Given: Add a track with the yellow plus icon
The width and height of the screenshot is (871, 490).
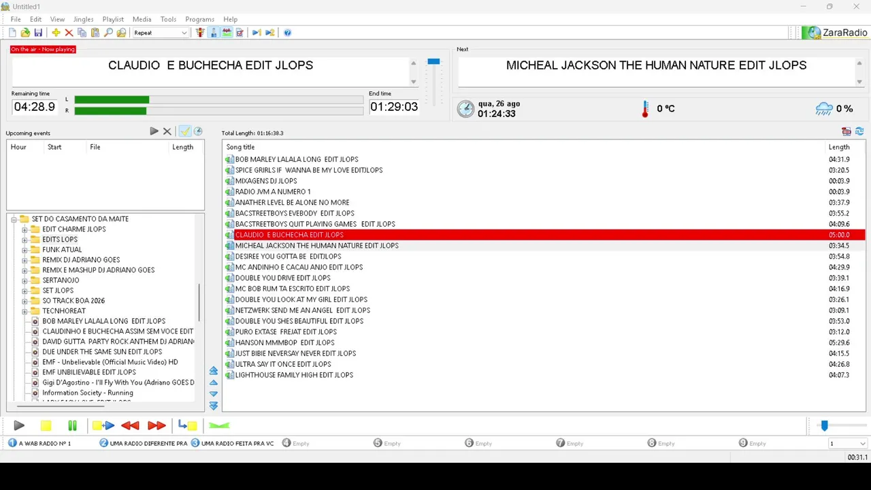Looking at the screenshot, I should pyautogui.click(x=56, y=33).
